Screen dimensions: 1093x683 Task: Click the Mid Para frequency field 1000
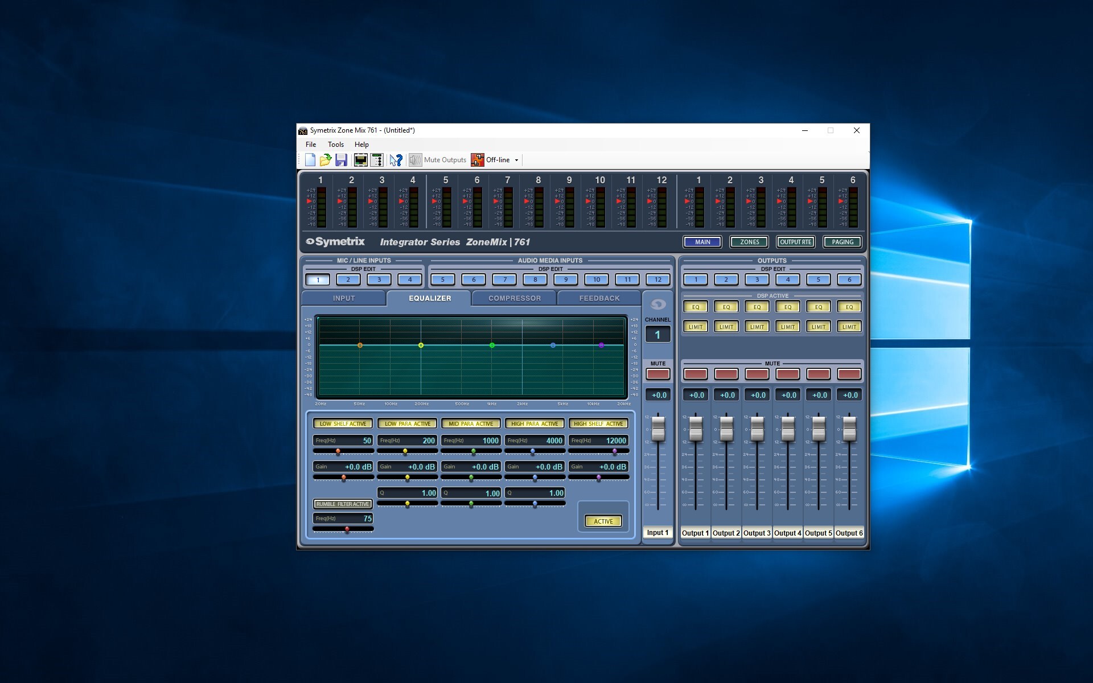pyautogui.click(x=471, y=441)
